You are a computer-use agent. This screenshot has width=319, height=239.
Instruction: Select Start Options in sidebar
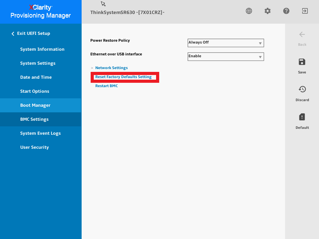[35, 91]
